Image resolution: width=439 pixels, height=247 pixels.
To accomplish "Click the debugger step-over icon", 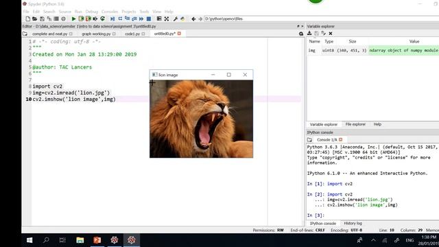I will click(x=120, y=19).
